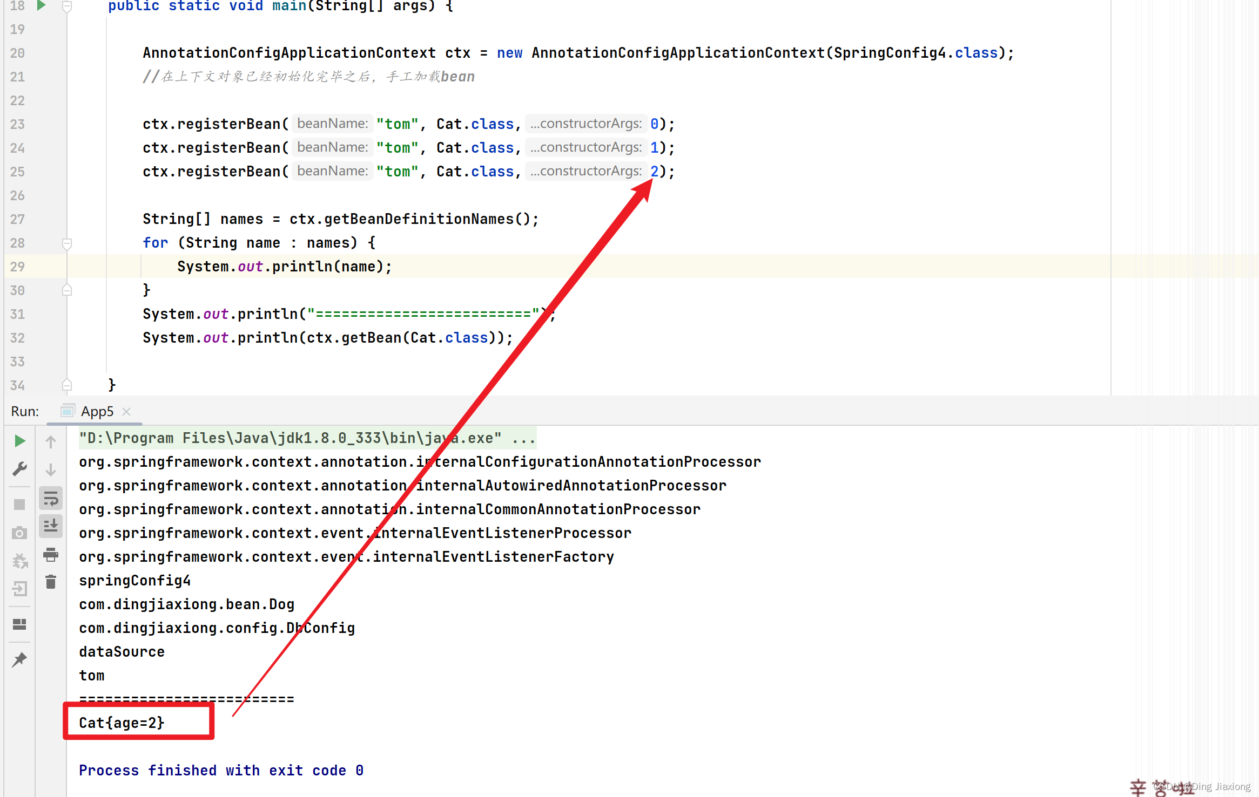Click the Run: panel label
Image resolution: width=1259 pixels, height=797 pixels.
[25, 411]
